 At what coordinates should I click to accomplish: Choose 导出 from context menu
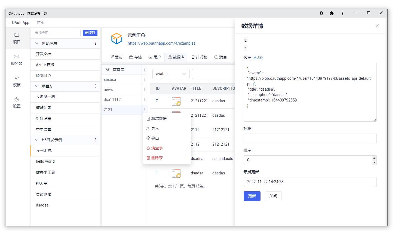point(167,138)
